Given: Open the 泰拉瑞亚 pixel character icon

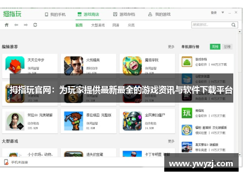Looking at the screenshot, I should pyautogui.click(x=73, y=121).
